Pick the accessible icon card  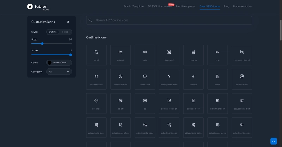(x=145, y=79)
